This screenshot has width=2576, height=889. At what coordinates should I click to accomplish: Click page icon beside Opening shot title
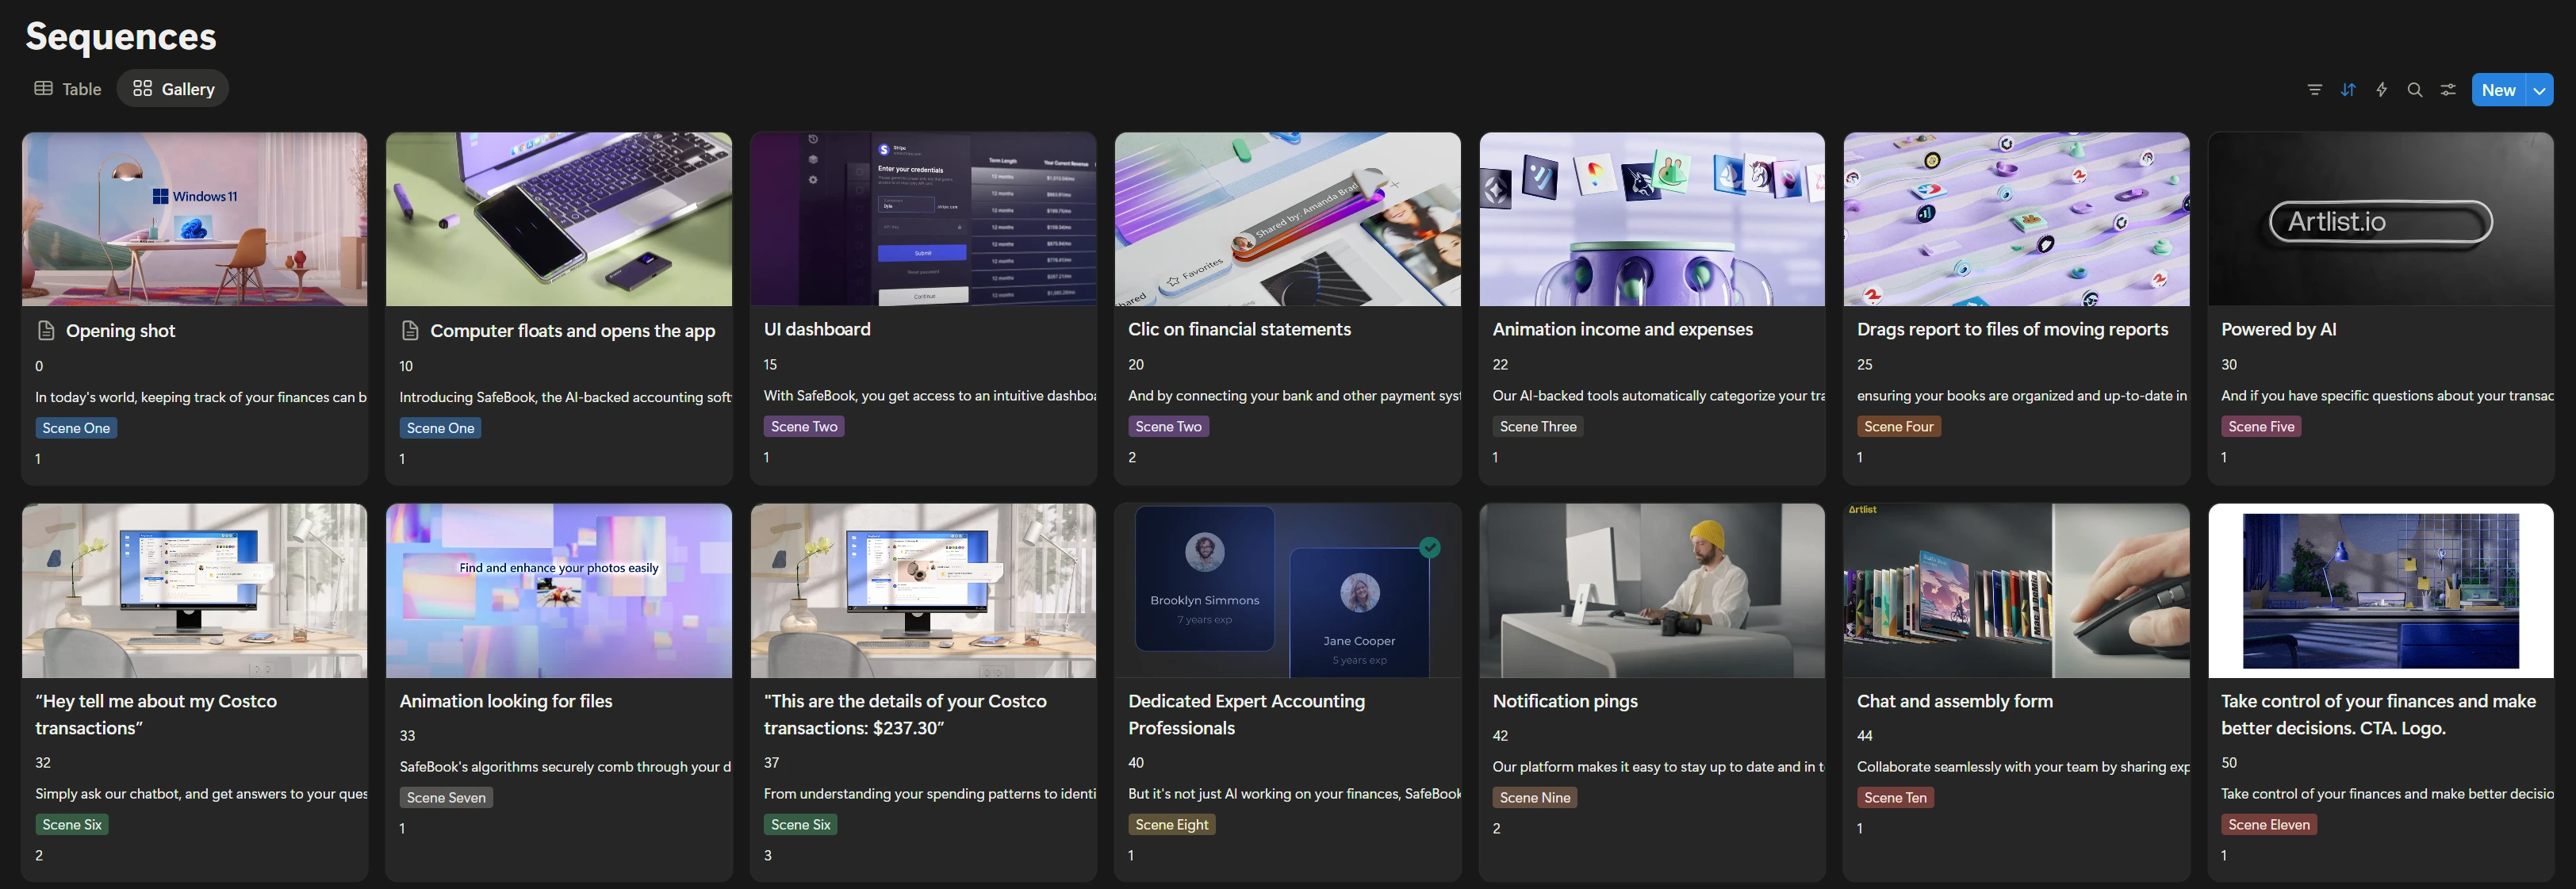click(x=45, y=331)
